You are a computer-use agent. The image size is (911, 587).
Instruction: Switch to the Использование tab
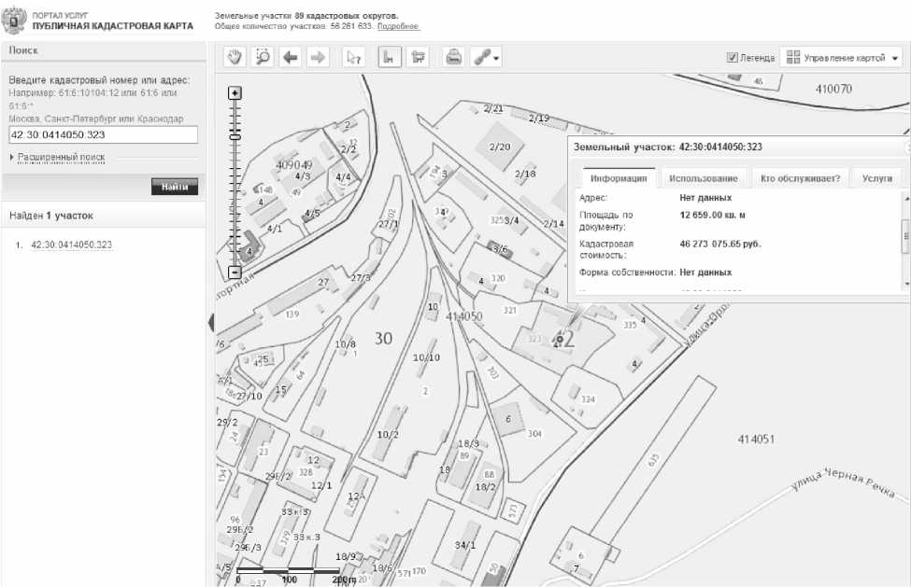click(703, 178)
